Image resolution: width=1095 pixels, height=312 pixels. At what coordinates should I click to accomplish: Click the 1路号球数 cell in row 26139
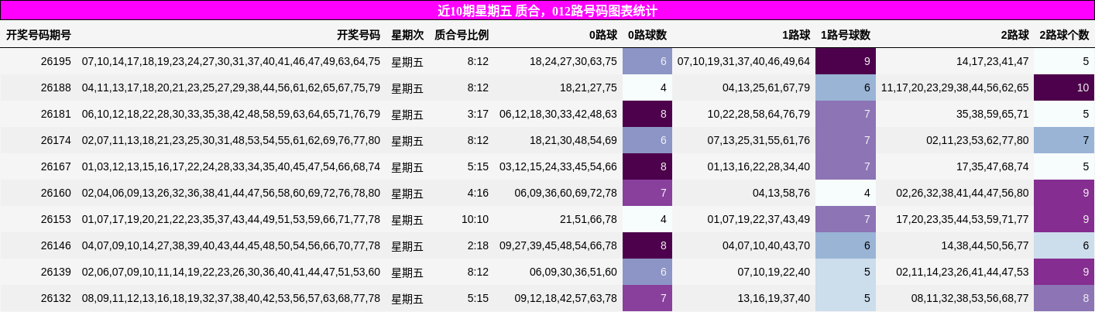pyautogui.click(x=846, y=272)
